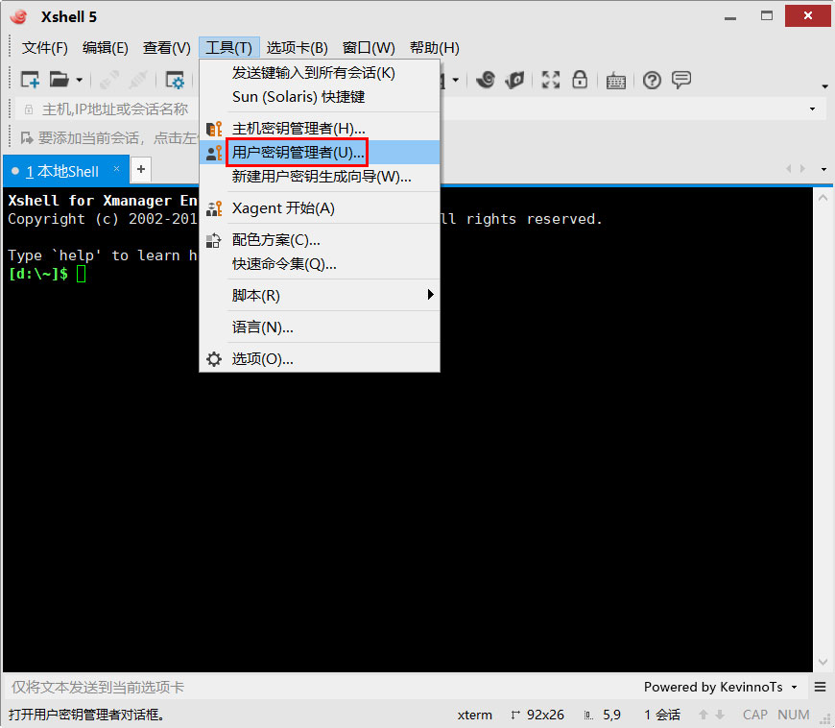The width and height of the screenshot is (835, 728).
Task: Open 用户密钥管理者(U) from the menu
Action: click(x=320, y=153)
